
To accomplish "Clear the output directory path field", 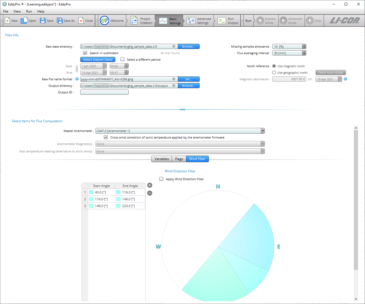I will [x=174, y=86].
